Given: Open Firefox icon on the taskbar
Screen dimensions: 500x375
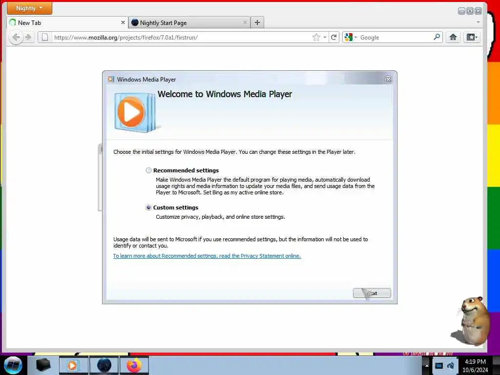Looking at the screenshot, I should [134, 365].
